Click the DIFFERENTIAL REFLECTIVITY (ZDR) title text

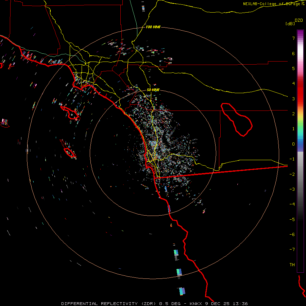tap(109, 304)
